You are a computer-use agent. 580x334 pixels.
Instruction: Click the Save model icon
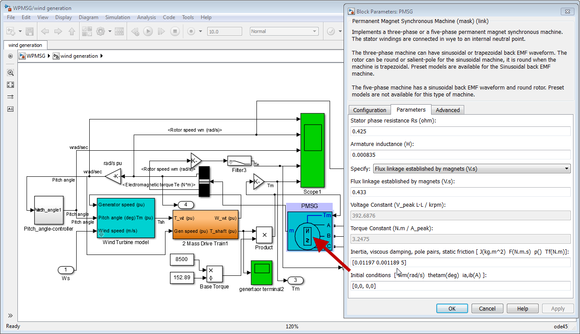[x=30, y=31]
